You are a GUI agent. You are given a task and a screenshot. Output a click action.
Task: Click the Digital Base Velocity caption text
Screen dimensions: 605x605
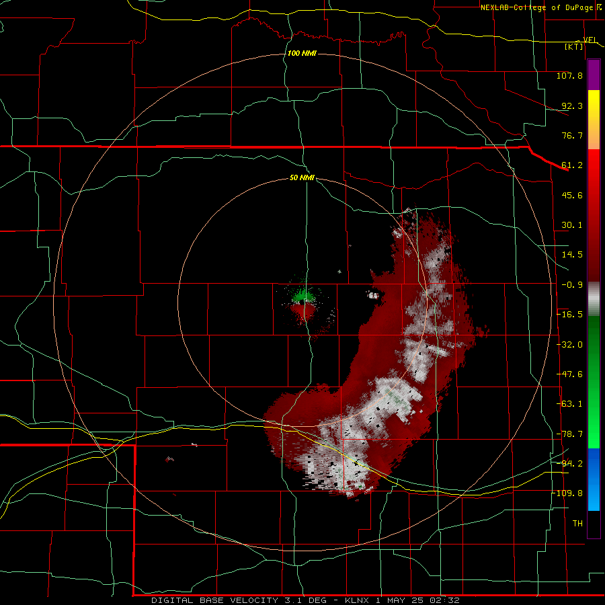306,600
